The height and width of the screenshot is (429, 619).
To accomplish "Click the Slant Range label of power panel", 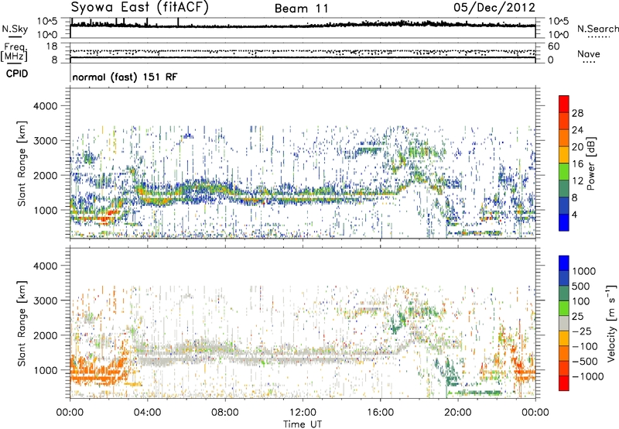I will click(22, 163).
